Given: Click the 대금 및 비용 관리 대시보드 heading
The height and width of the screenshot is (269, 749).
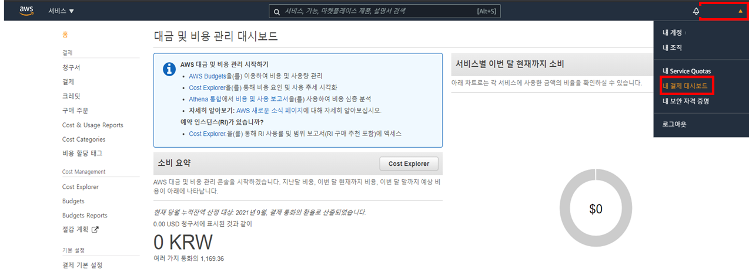Looking at the screenshot, I should (x=215, y=36).
